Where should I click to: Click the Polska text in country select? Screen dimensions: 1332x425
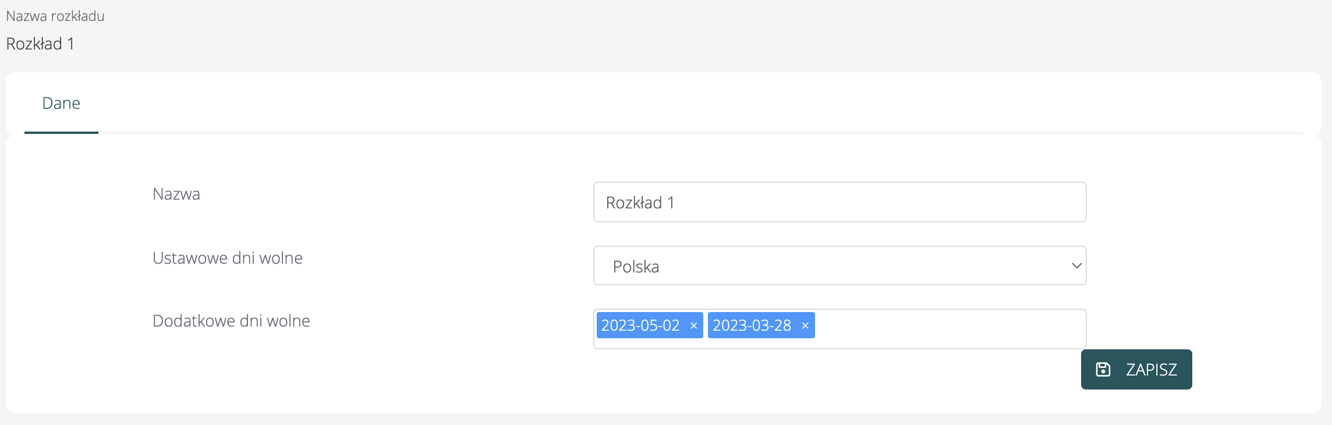[x=636, y=267]
